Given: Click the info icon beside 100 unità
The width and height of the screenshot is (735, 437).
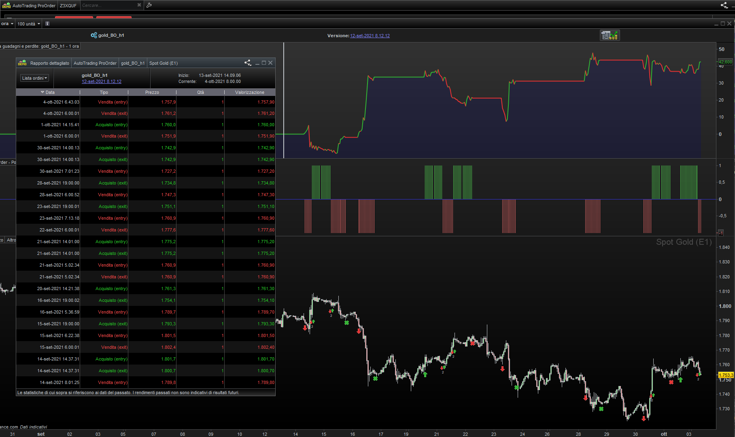Looking at the screenshot, I should pos(47,24).
